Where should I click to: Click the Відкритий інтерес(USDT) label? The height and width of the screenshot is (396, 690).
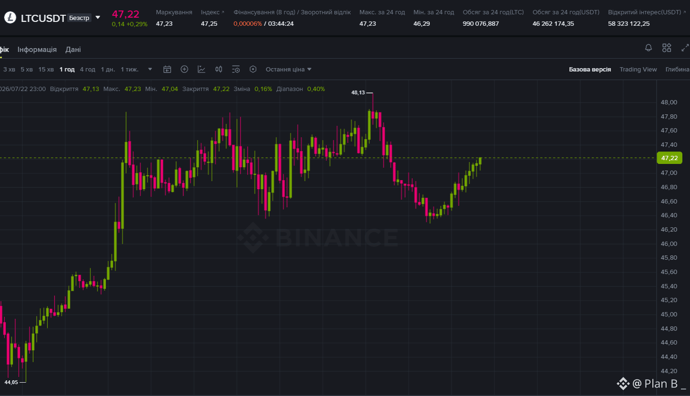pos(645,12)
